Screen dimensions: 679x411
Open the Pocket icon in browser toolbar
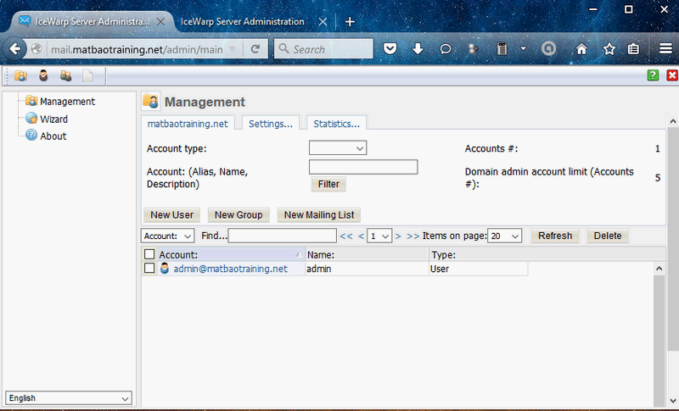[390, 49]
